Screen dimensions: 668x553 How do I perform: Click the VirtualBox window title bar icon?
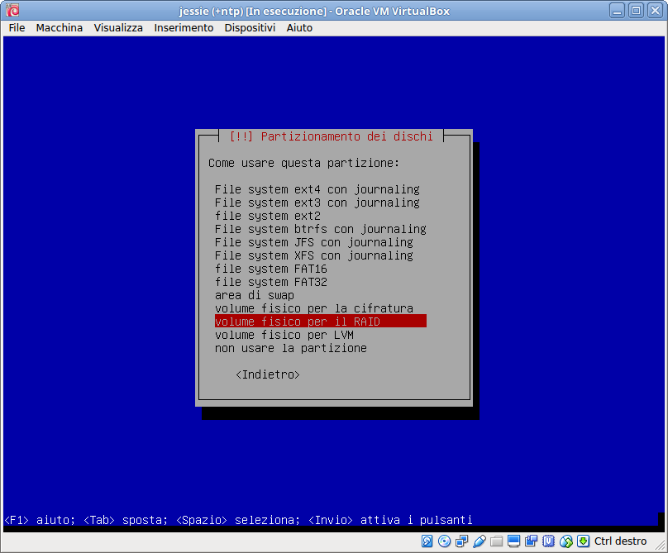(x=12, y=10)
